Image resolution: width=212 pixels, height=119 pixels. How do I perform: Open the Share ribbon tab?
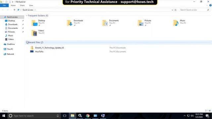(x=22, y=5)
